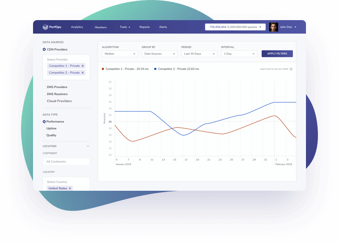
Task: Select Performance data type radio
Action: [x=44, y=122]
